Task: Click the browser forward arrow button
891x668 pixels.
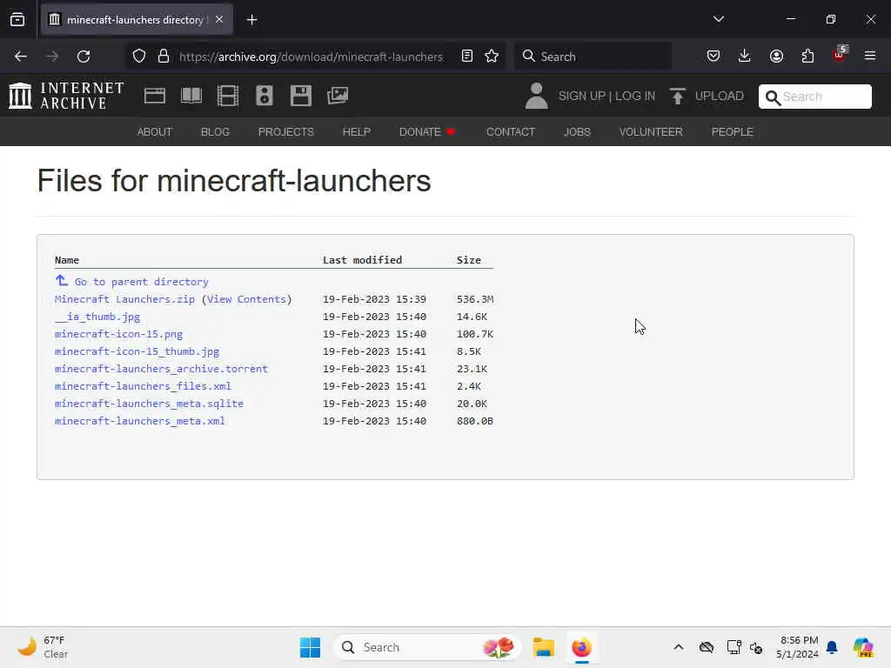Action: point(52,57)
